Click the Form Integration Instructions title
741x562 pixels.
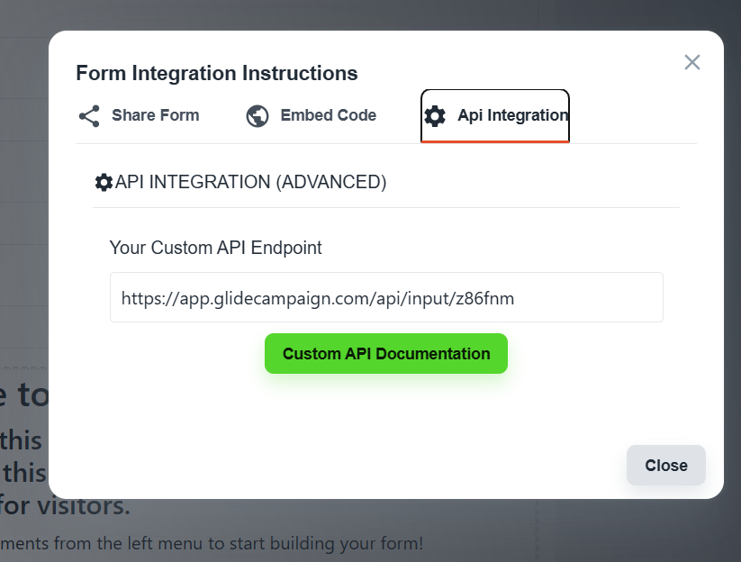click(x=217, y=73)
